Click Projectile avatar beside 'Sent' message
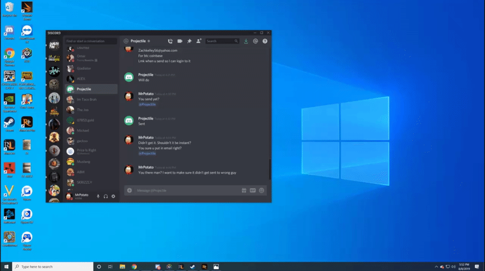Image resolution: width=485 pixels, height=271 pixels. point(129,120)
